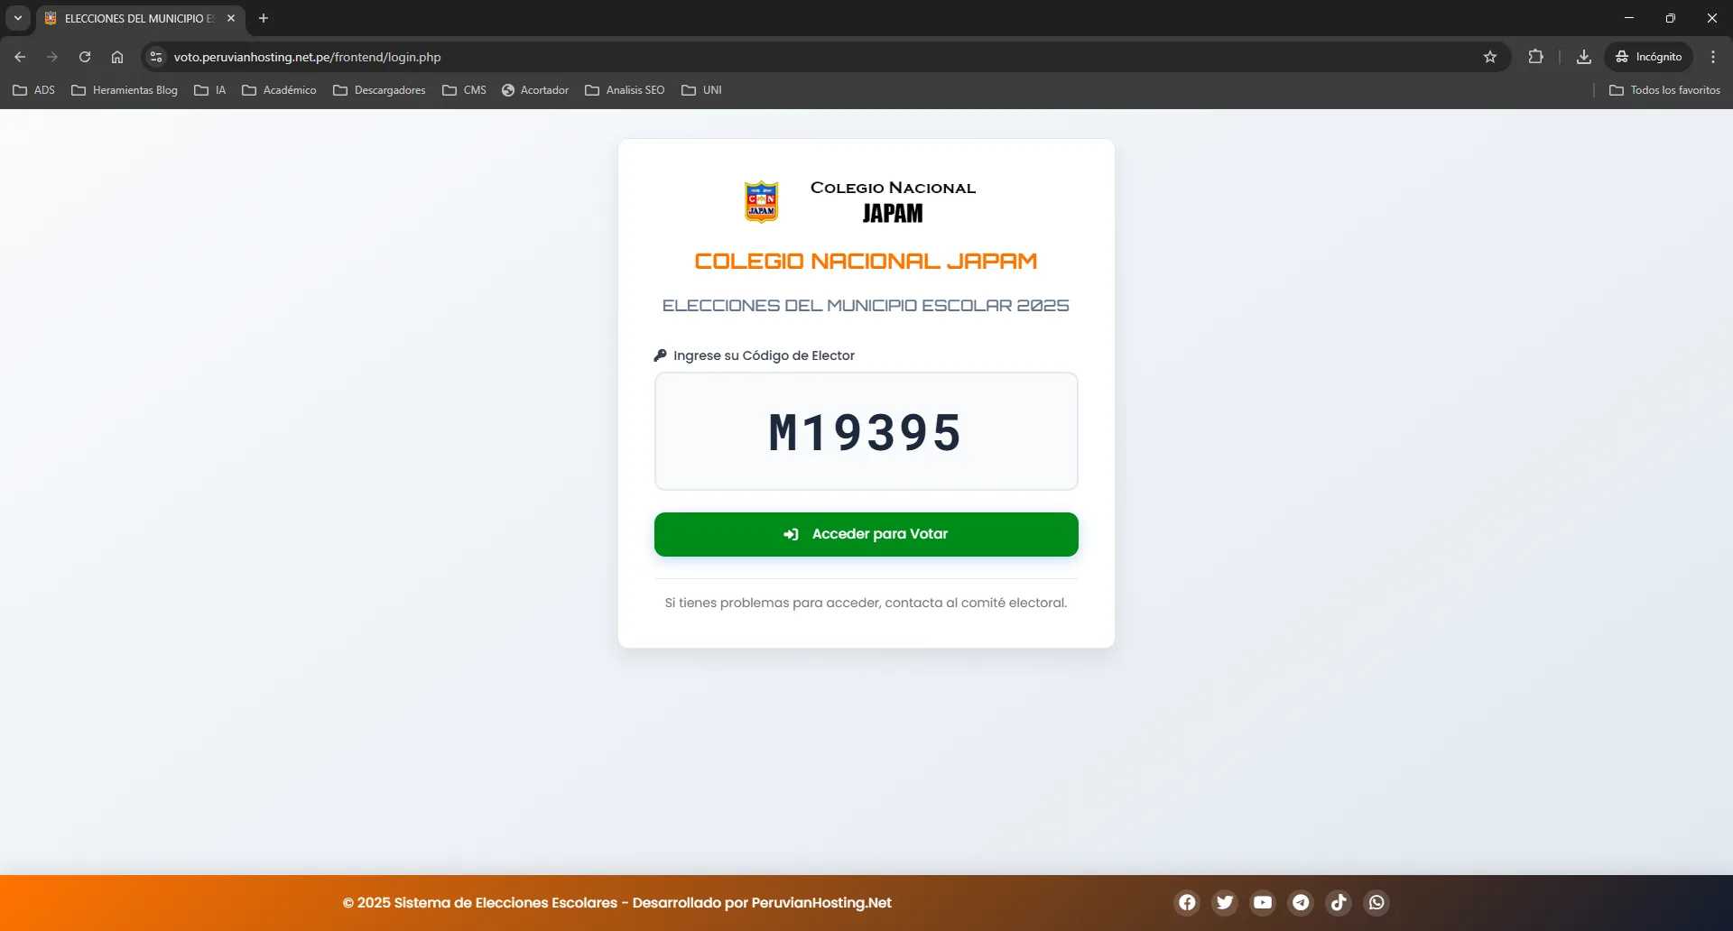Screen dimensions: 1733x931
Task: Open the browser extensions puzzle icon
Action: pos(1535,57)
